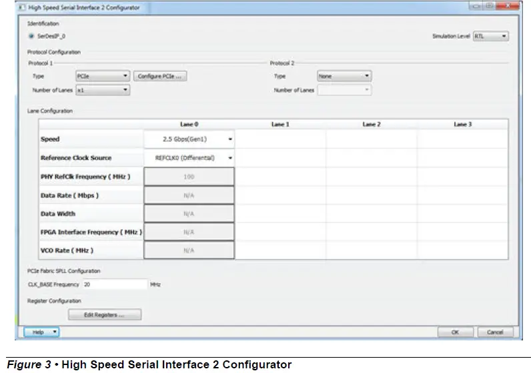Close the configurator window
The width and height of the screenshot is (531, 373).
click(508, 6)
